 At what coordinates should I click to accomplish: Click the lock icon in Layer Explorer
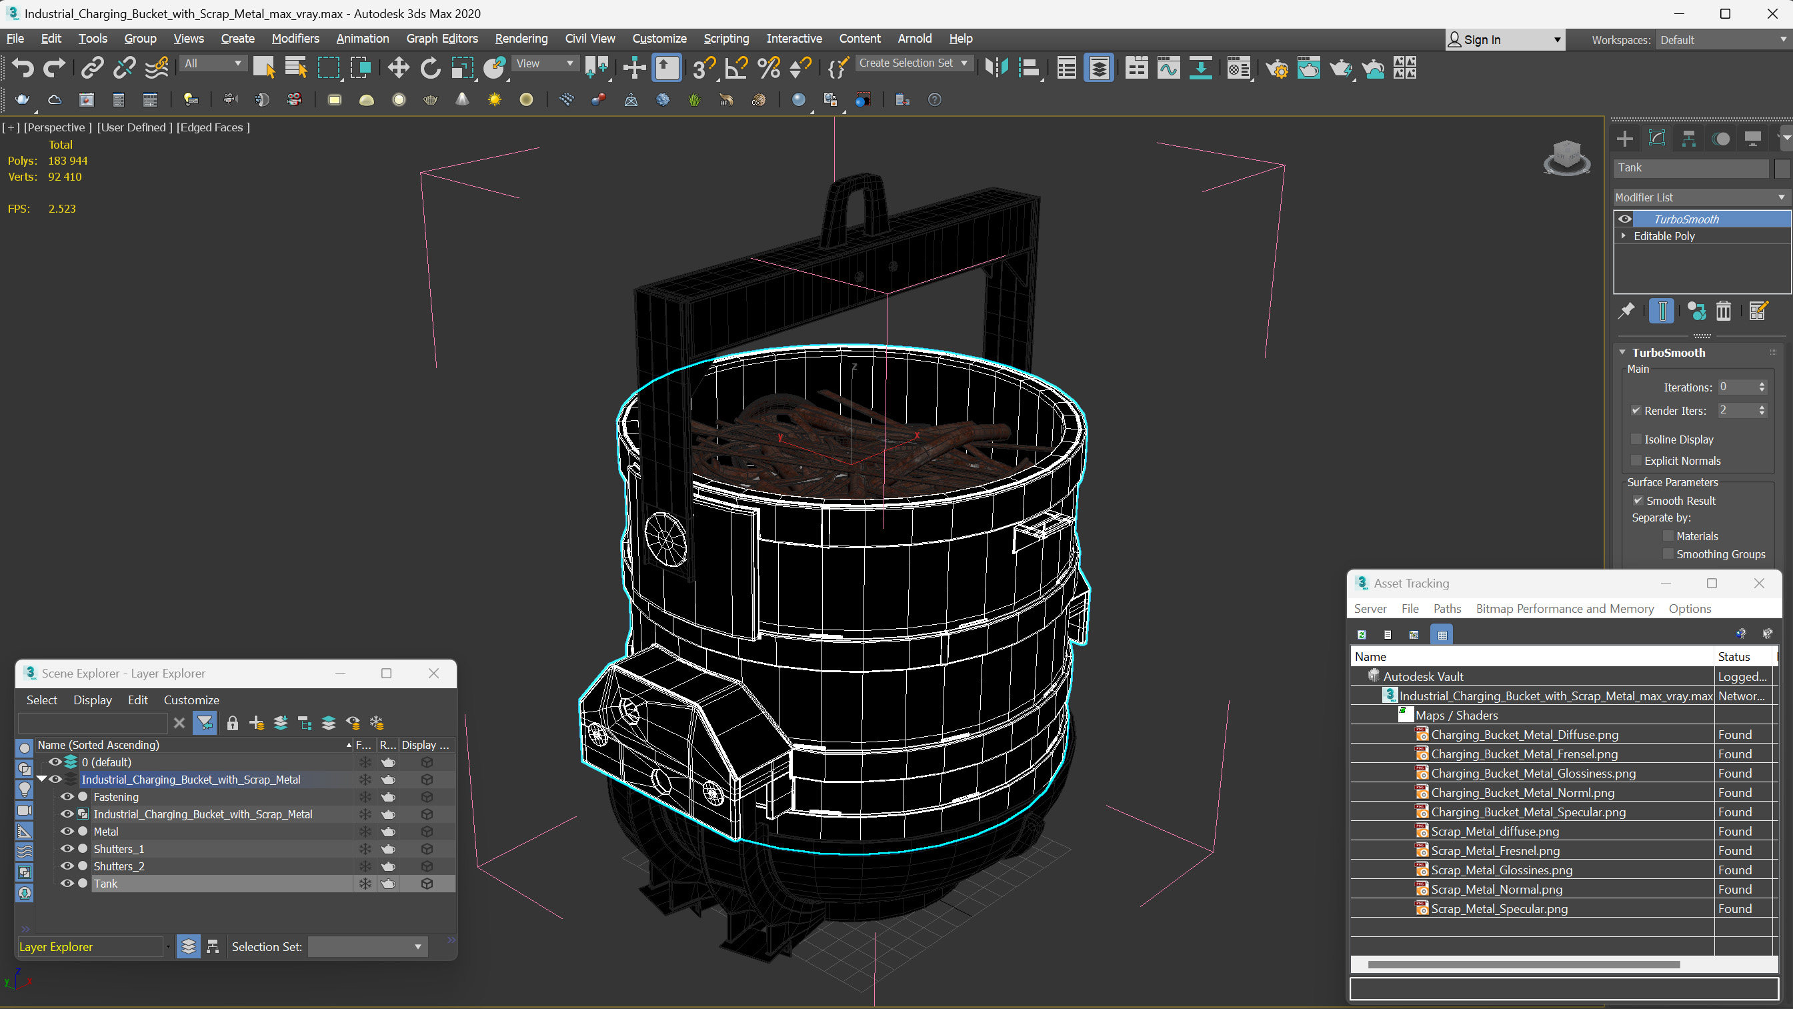click(233, 723)
